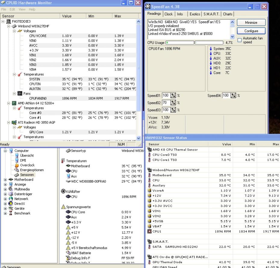Open the Charts tab in SpeedFan

228,14
